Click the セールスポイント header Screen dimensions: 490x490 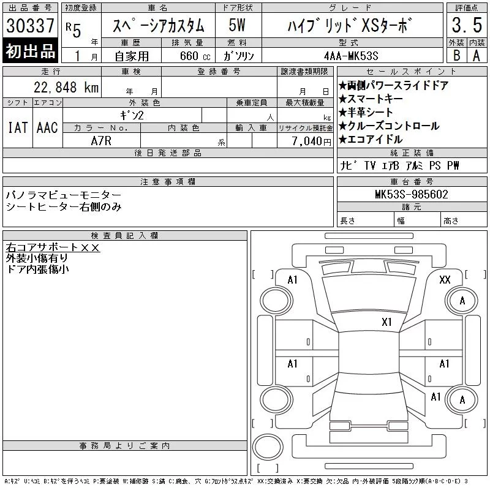(x=412, y=72)
